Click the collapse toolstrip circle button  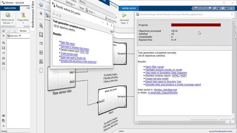click(x=231, y=8)
